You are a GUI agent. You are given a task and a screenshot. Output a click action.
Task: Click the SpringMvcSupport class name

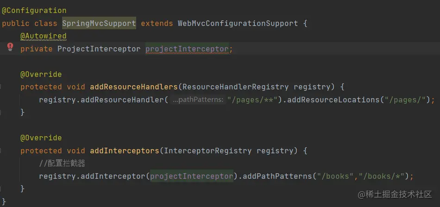99,23
